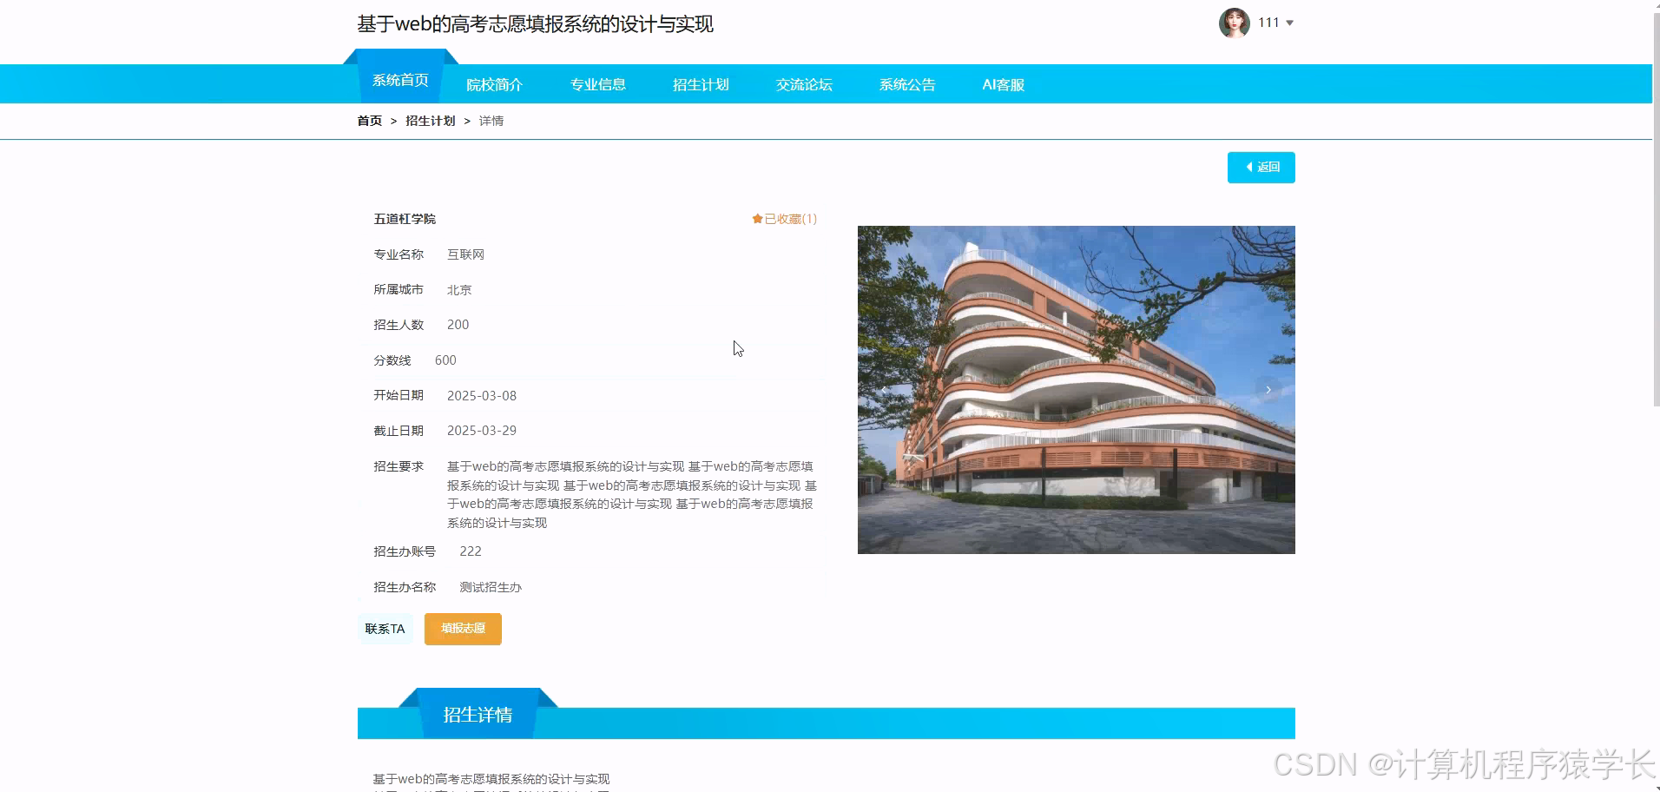The width and height of the screenshot is (1660, 792).
Task: Click the 招生计划 breadcrumb link
Action: pyautogui.click(x=430, y=121)
